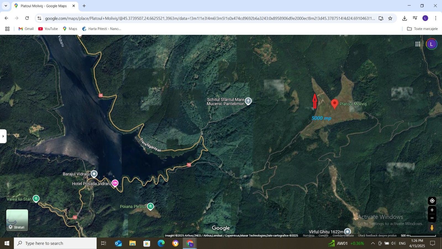Image resolution: width=442 pixels, height=249 pixels.
Task: Open the YouTube bookmark
Action: tap(48, 29)
